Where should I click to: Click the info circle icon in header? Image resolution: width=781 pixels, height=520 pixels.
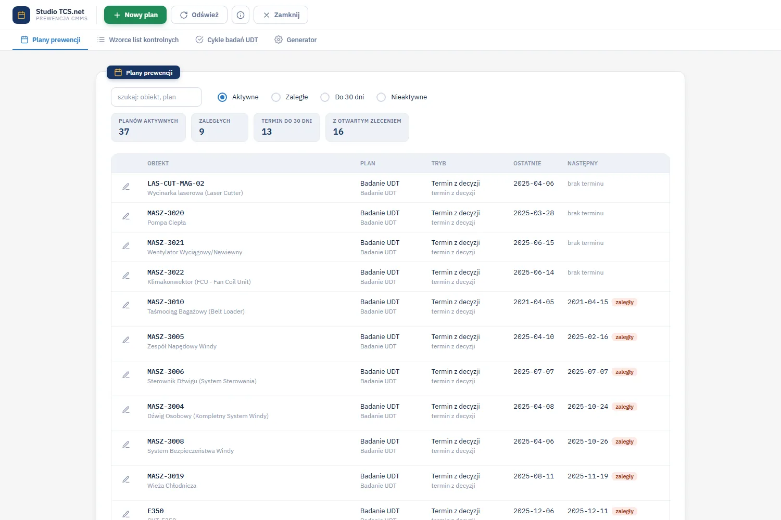(x=241, y=15)
